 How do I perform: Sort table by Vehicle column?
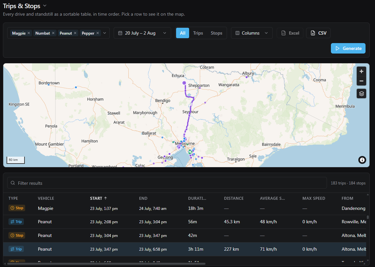tap(46, 198)
